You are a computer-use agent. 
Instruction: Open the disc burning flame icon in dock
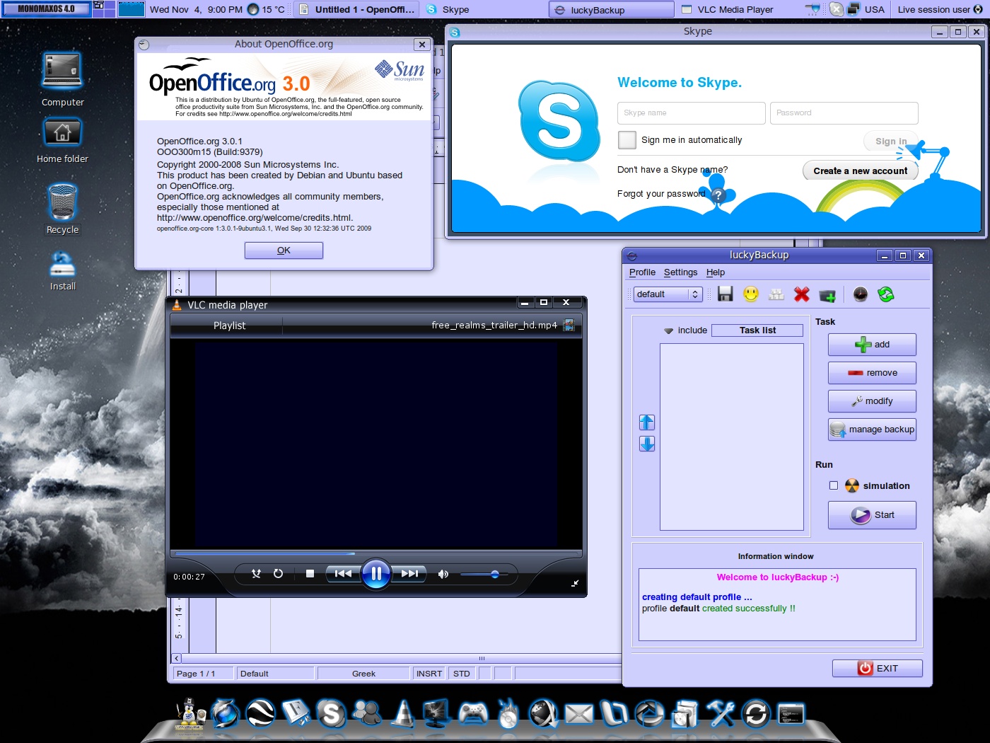(x=508, y=713)
